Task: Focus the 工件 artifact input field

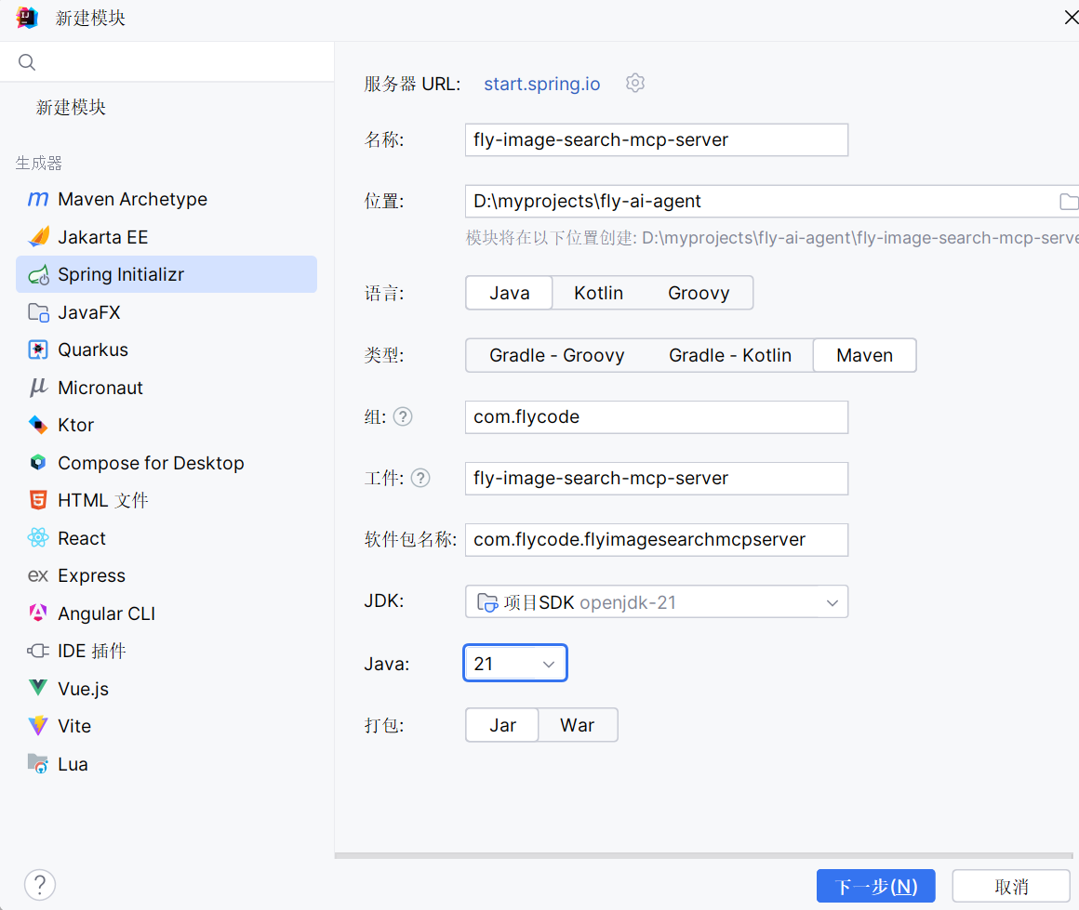Action: pos(657,479)
